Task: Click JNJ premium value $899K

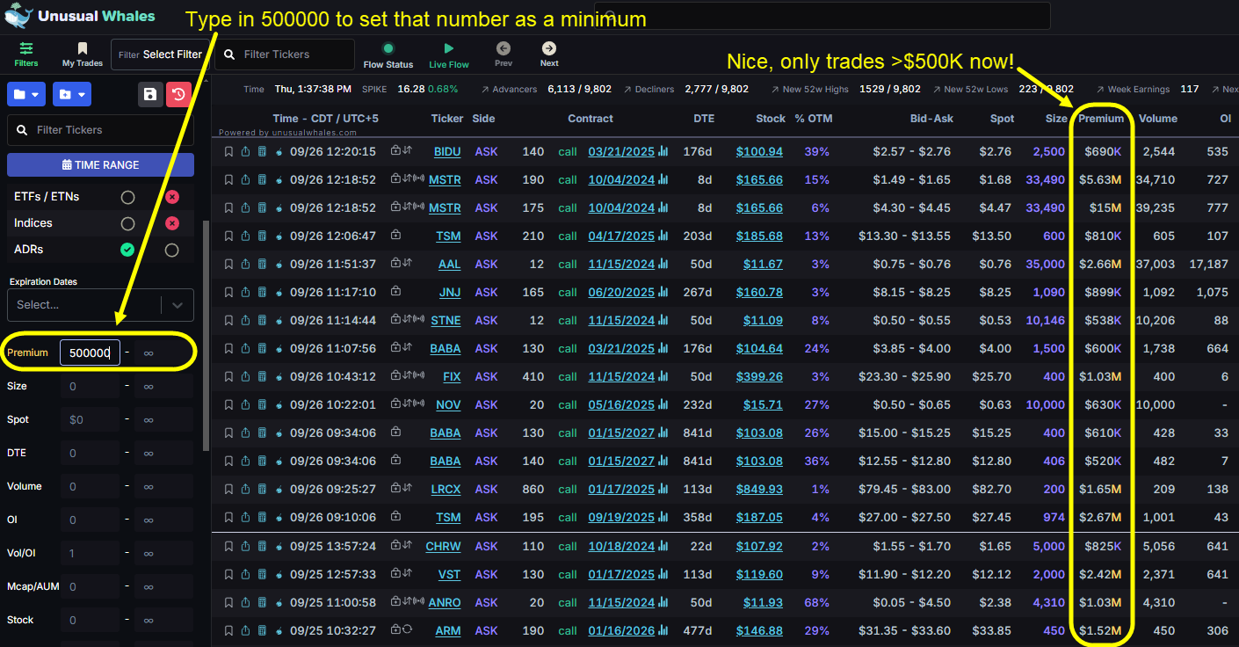Action: coord(1103,292)
